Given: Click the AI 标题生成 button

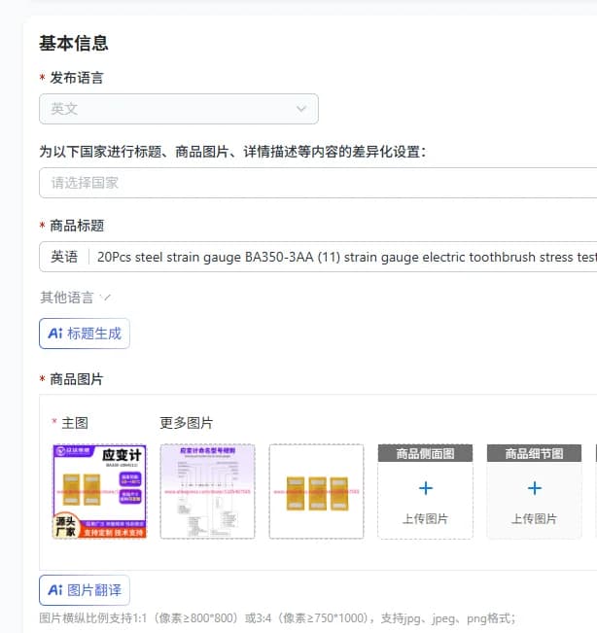Looking at the screenshot, I should coord(85,334).
